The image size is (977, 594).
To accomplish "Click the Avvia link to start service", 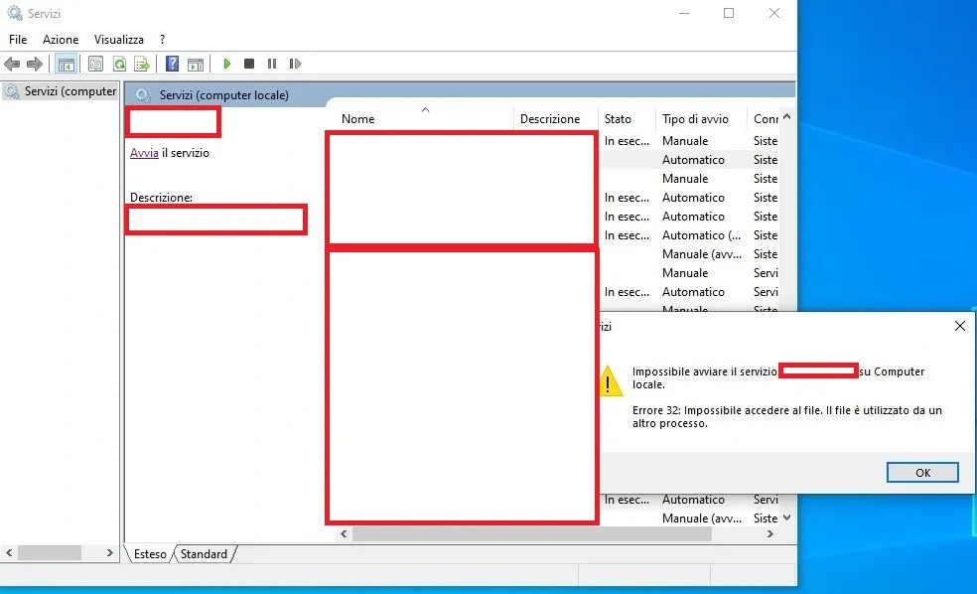I will tap(144, 153).
